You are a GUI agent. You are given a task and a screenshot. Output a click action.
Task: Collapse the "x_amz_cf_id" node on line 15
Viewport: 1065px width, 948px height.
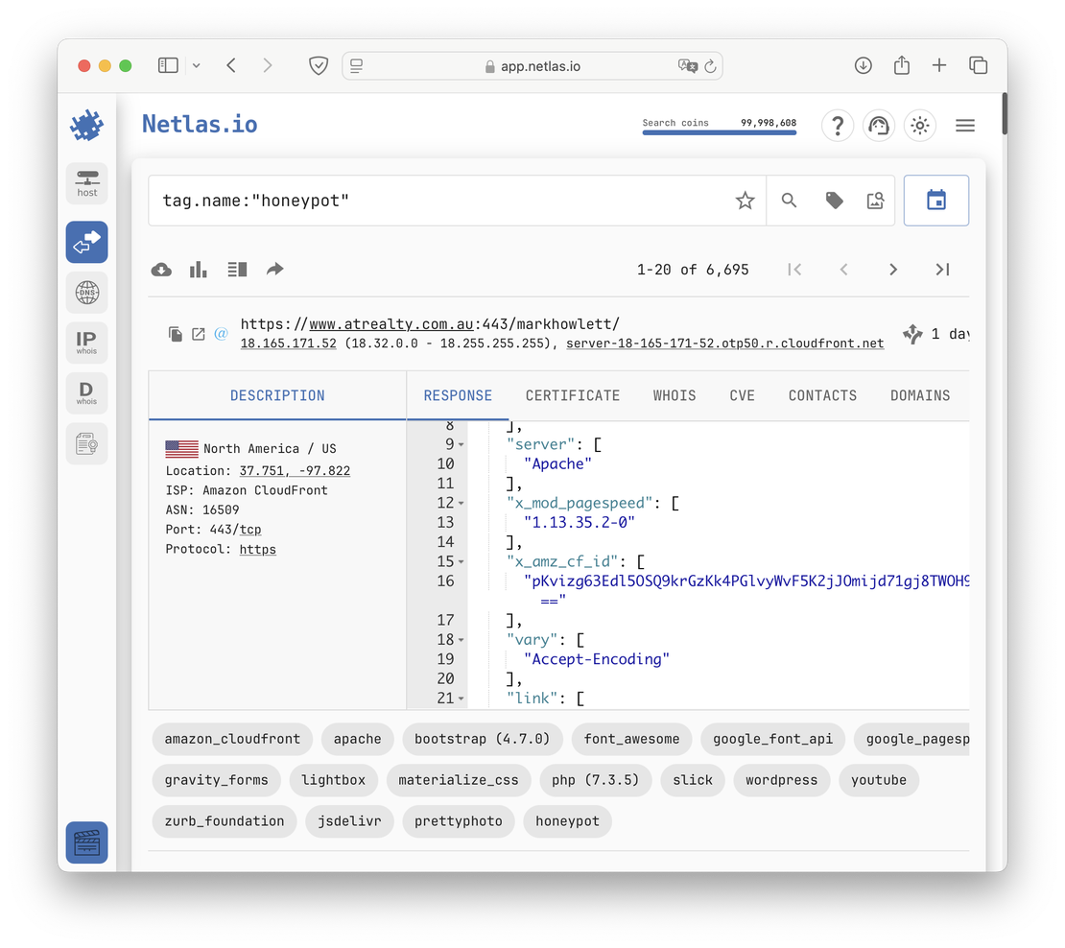coord(461,562)
